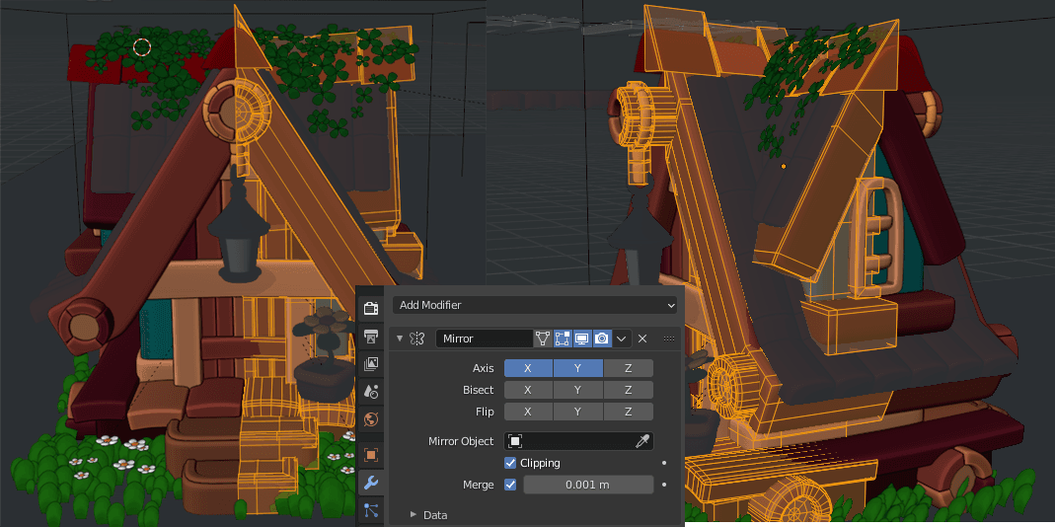Open the Modifiers wrench tab
This screenshot has height=527, width=1055.
point(371,483)
